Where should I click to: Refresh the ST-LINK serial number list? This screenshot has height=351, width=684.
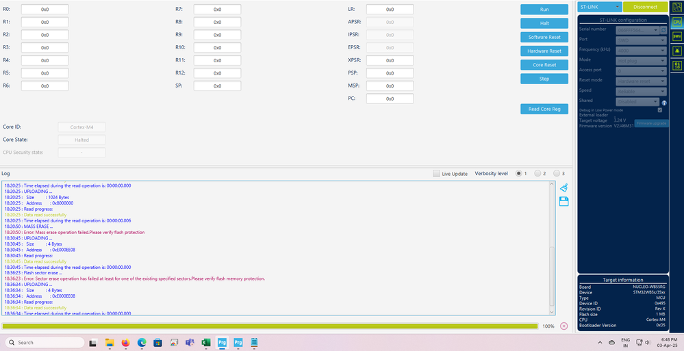[x=663, y=30]
